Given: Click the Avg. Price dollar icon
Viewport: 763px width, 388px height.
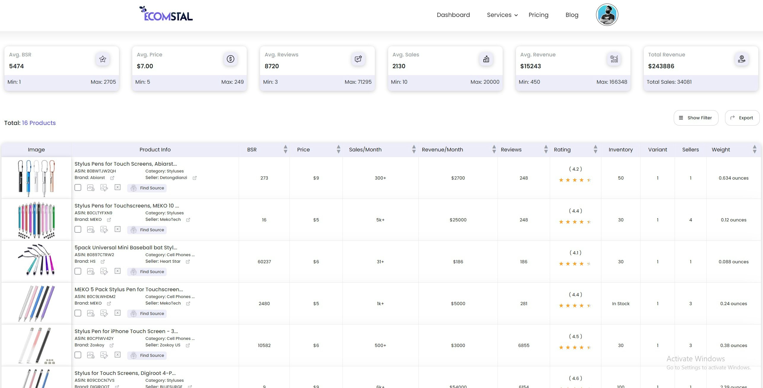Looking at the screenshot, I should tap(230, 59).
